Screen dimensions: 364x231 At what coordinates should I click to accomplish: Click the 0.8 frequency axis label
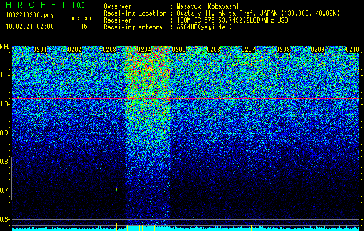click(4, 162)
